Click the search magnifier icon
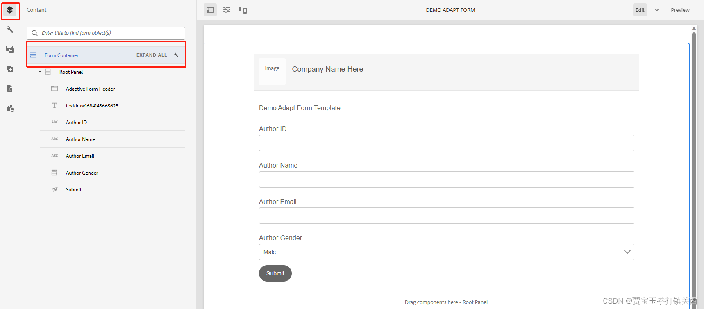 pos(35,33)
